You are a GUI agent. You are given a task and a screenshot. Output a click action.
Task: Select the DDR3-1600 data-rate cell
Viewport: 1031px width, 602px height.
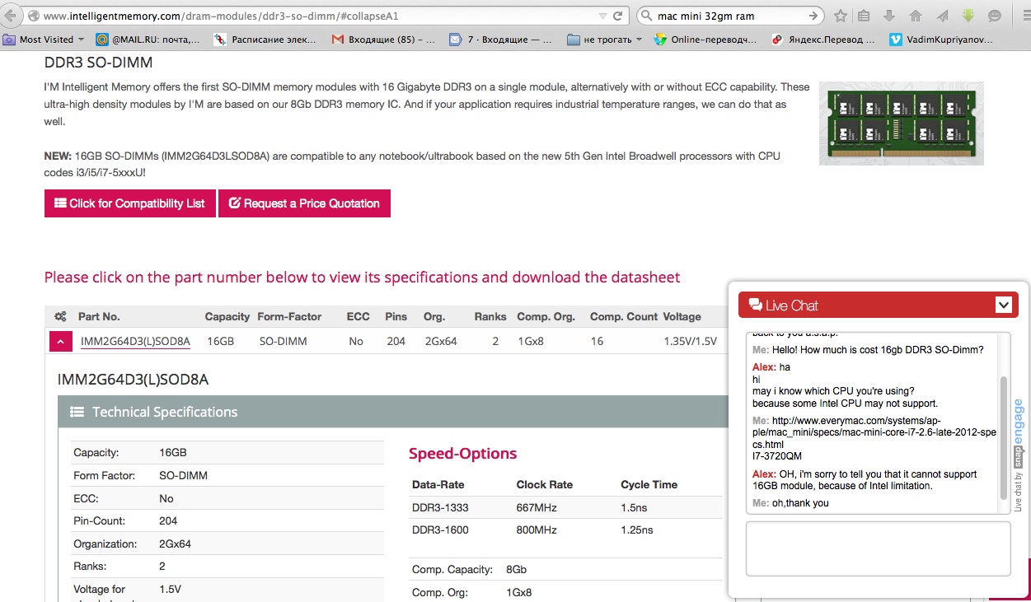pyautogui.click(x=440, y=530)
